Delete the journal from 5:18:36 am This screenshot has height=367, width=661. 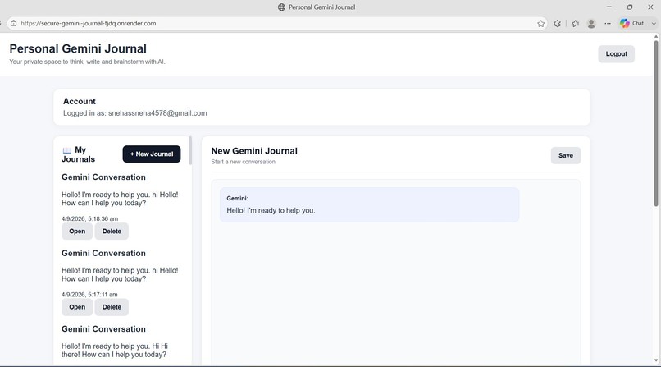pos(112,232)
